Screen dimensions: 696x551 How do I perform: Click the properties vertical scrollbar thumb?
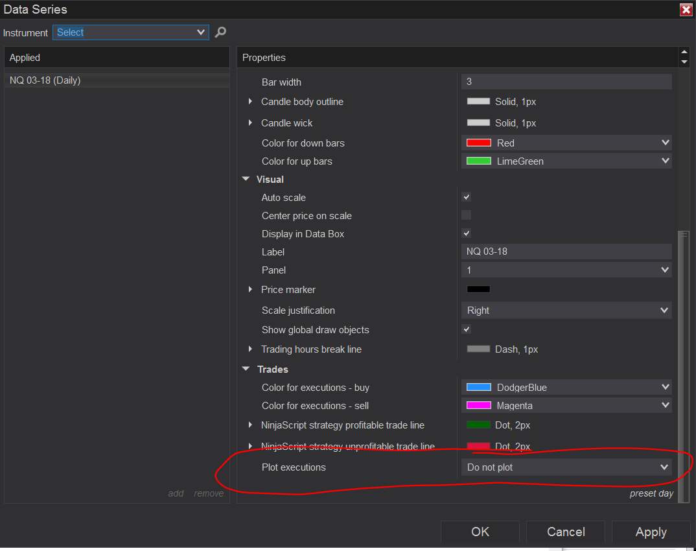(x=684, y=366)
